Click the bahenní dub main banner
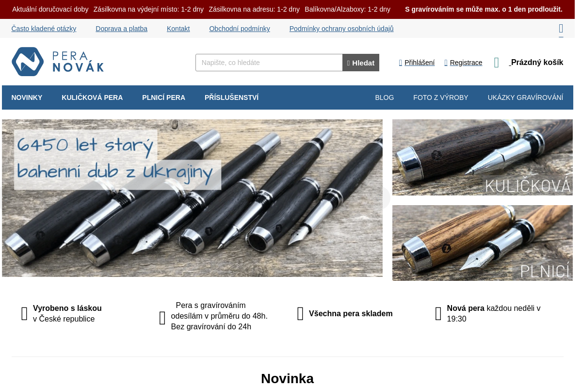This screenshot has height=388, width=582. 192,198
